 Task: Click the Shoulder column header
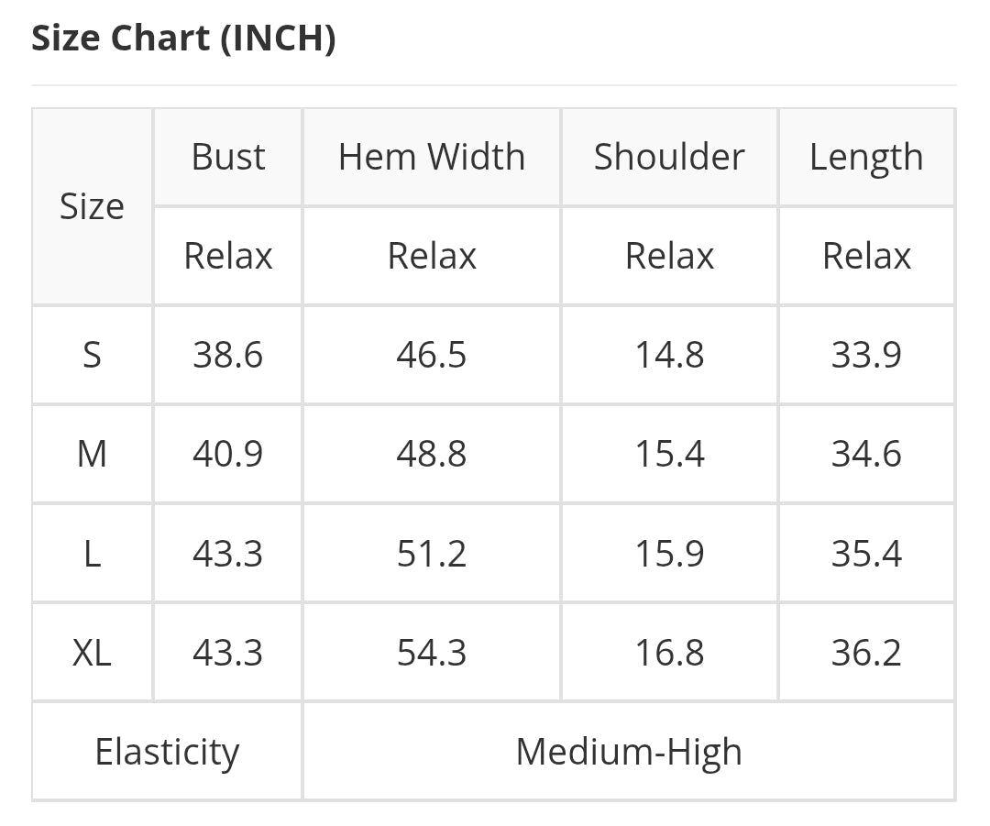point(669,157)
